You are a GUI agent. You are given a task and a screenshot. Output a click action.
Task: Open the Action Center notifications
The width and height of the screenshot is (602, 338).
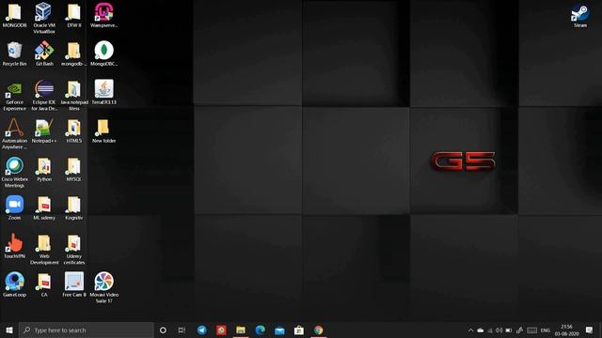589,330
